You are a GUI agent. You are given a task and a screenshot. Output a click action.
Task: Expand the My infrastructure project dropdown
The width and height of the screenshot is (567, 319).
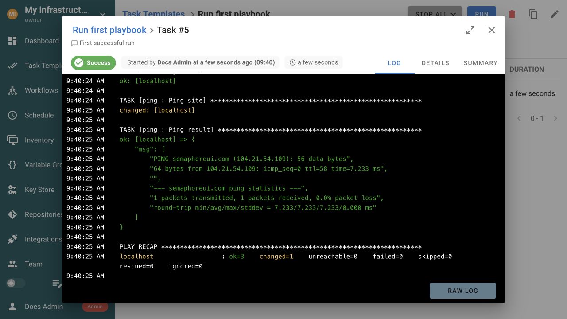[103, 14]
